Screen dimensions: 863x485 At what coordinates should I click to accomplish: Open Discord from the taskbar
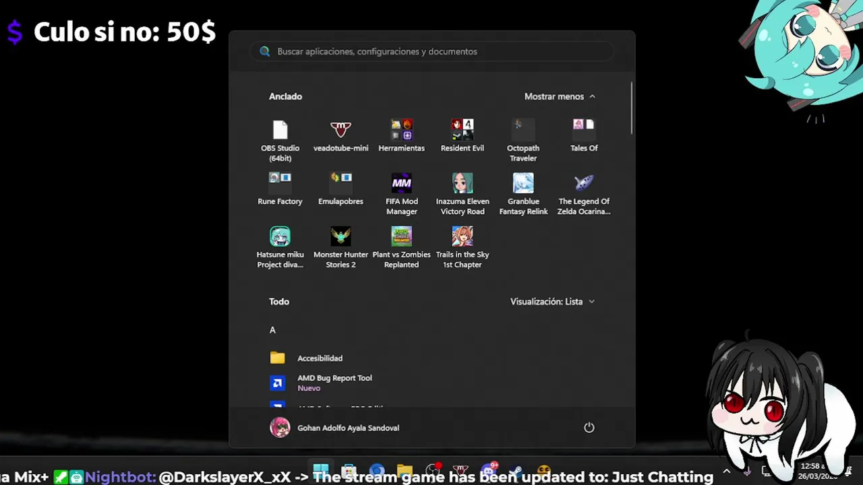tap(489, 471)
